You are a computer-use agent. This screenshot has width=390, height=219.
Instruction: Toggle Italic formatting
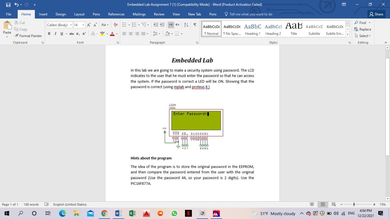click(55, 34)
